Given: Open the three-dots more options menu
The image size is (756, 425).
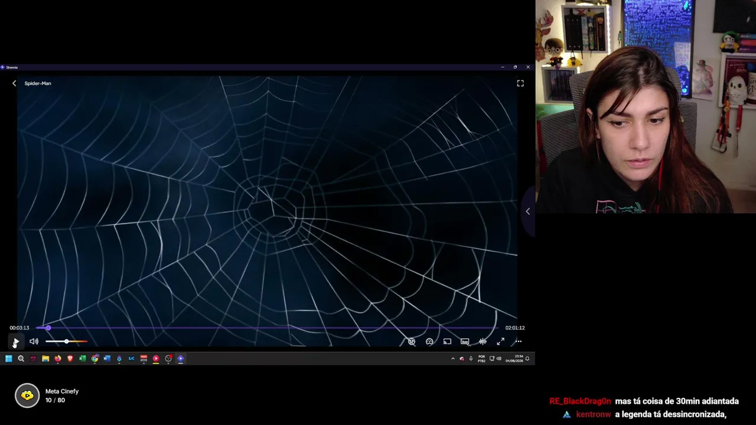Looking at the screenshot, I should tap(518, 341).
